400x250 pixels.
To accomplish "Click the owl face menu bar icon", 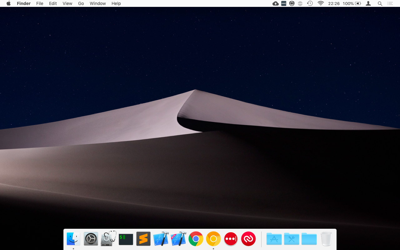I will coord(292,3).
